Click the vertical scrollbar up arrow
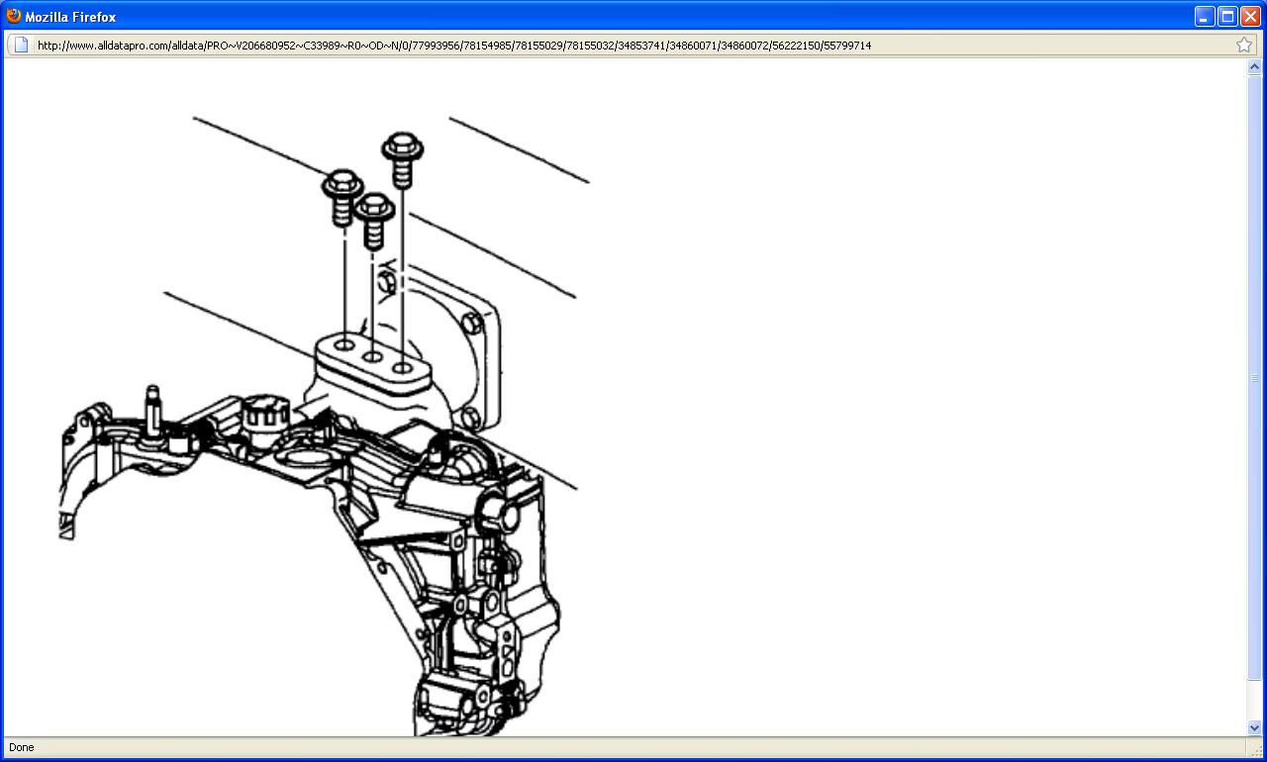The image size is (1267, 762). pos(1255,67)
